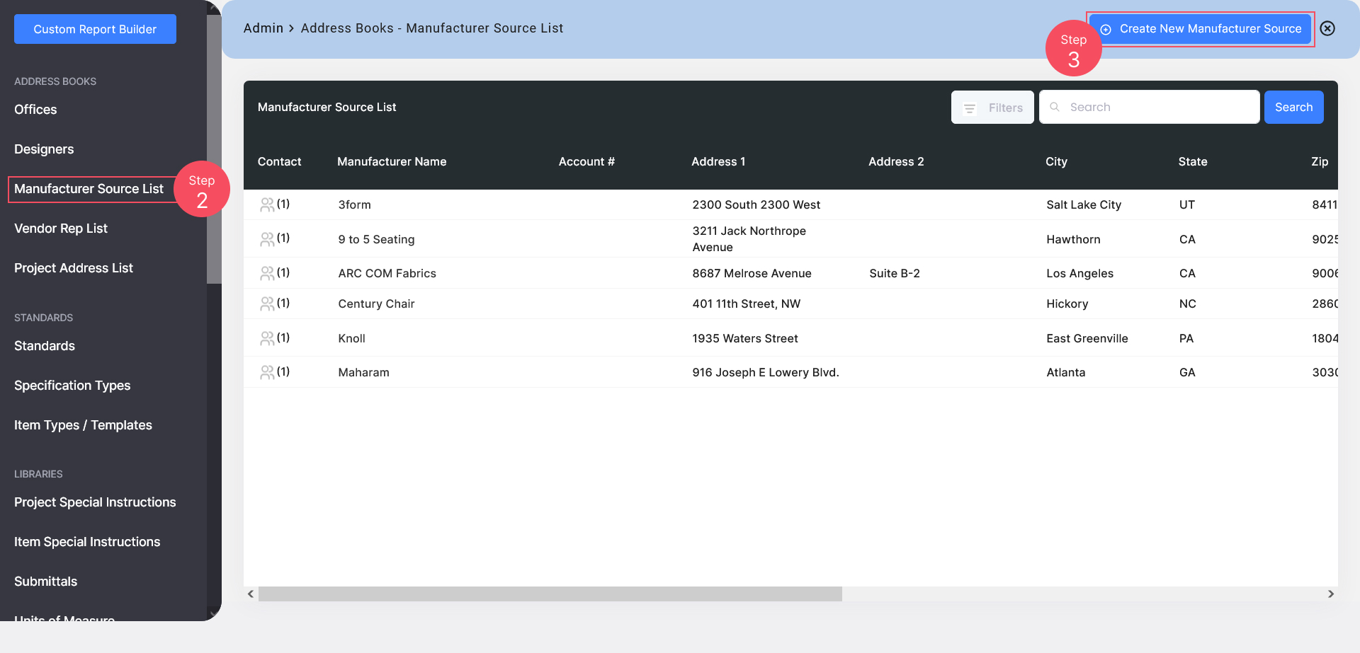Open Offices in sidebar
1360x653 pixels.
pyautogui.click(x=35, y=110)
